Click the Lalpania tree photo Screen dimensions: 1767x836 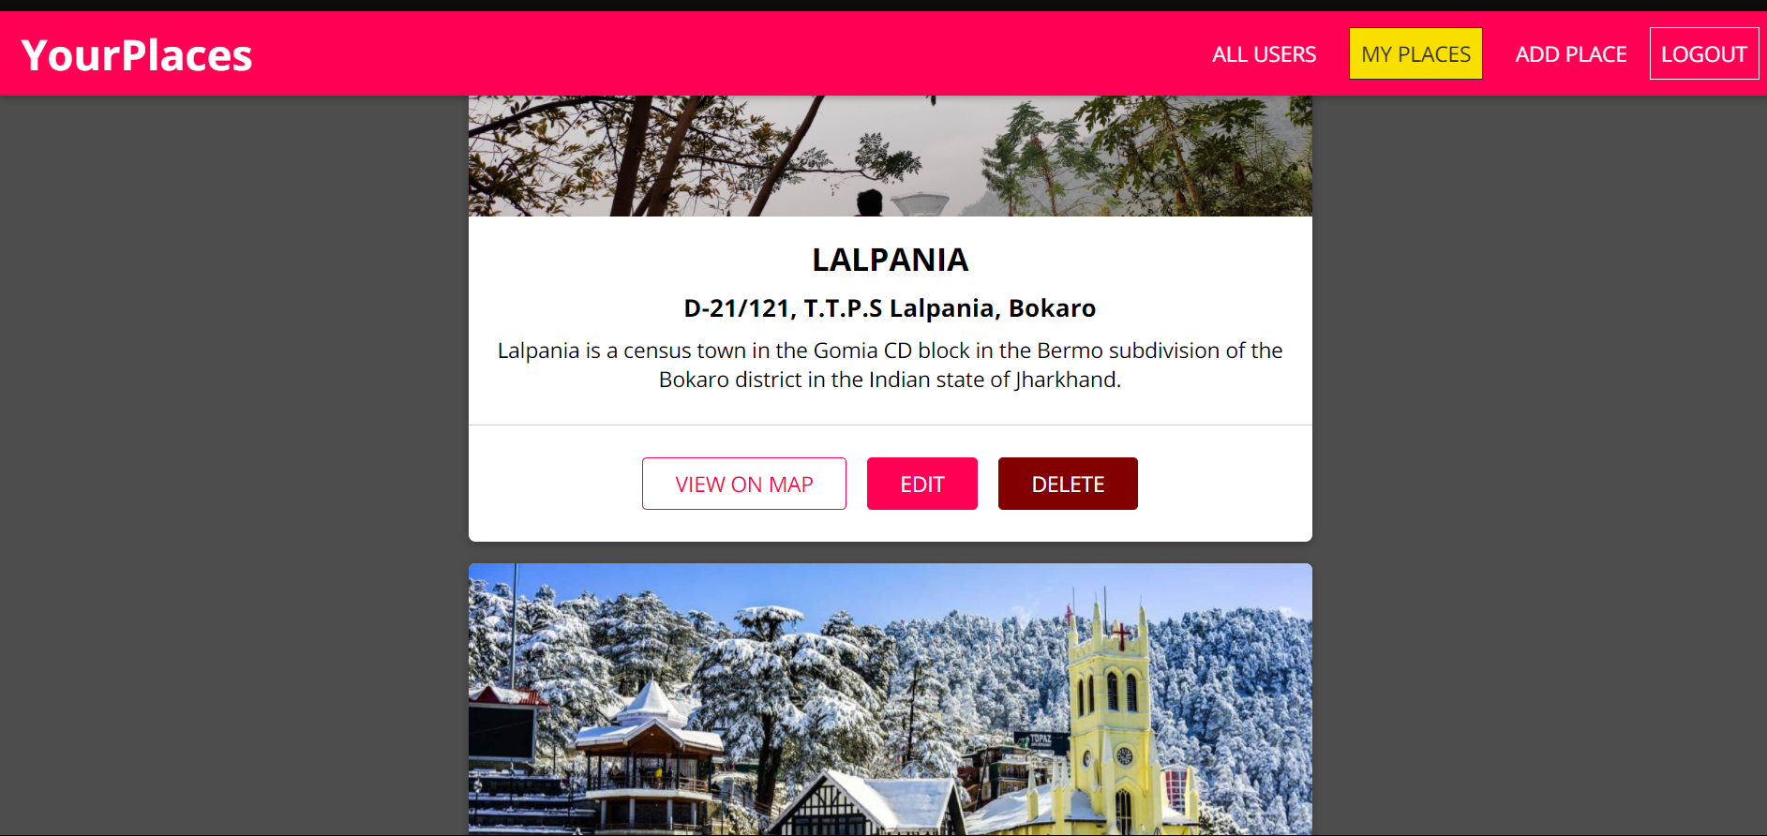[891, 156]
